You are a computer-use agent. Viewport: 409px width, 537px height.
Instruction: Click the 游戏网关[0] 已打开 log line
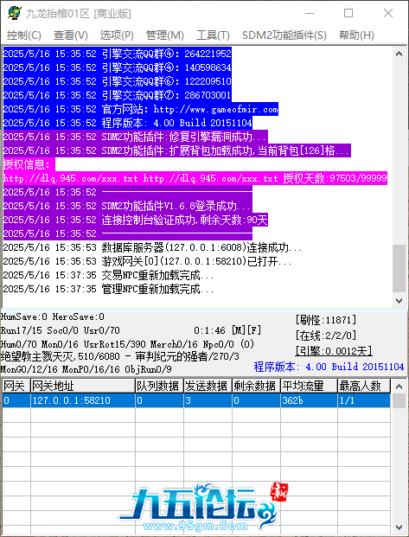(147, 262)
